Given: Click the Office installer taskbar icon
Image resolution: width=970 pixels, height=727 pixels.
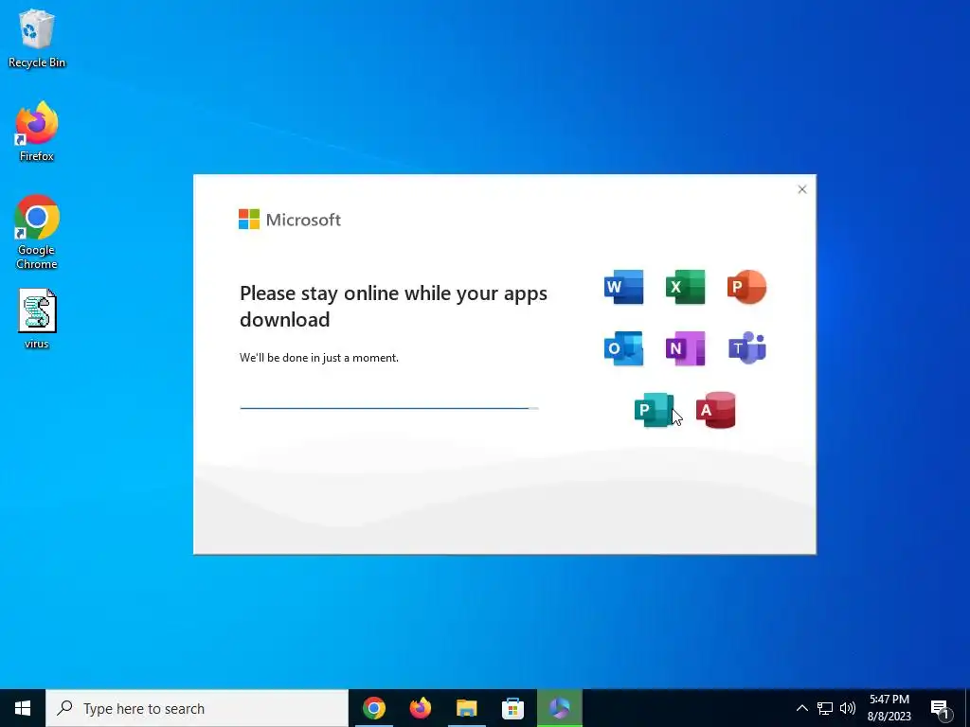Looking at the screenshot, I should point(560,708).
